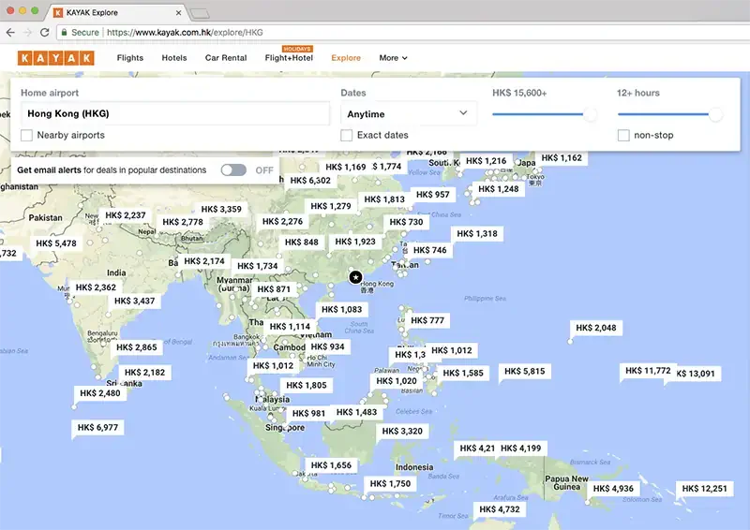Select the HK$ 11,772 price tag
Image resolution: width=750 pixels, height=530 pixels.
(x=648, y=371)
